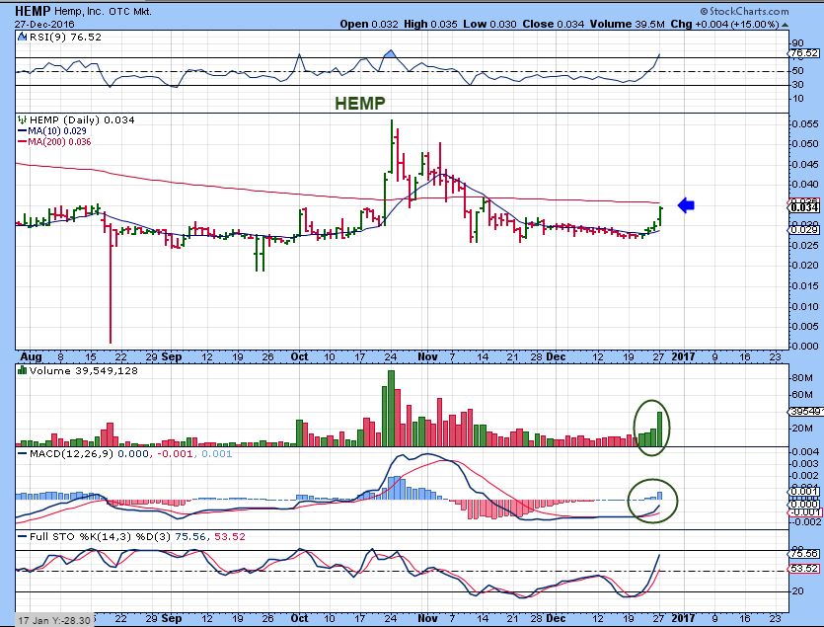
Task: Click 'Dec' on the stochastic panel date axis
Action: (x=556, y=618)
